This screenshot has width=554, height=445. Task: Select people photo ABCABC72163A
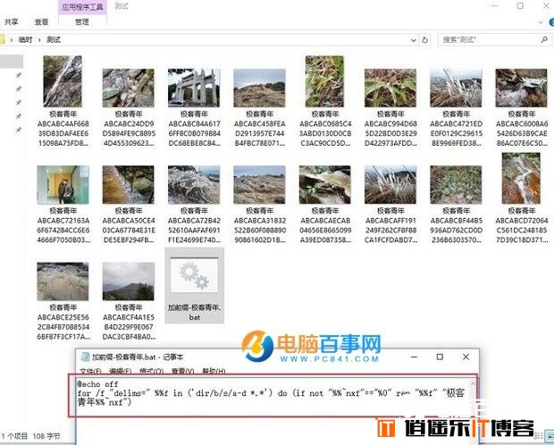click(63, 184)
